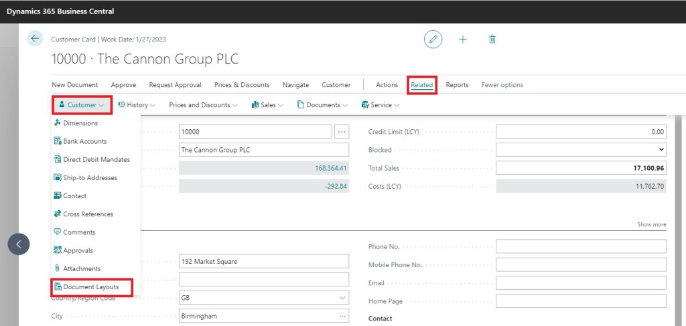The height and width of the screenshot is (326, 686).
Task: Click the back arrow icon
Action: coord(35,39)
